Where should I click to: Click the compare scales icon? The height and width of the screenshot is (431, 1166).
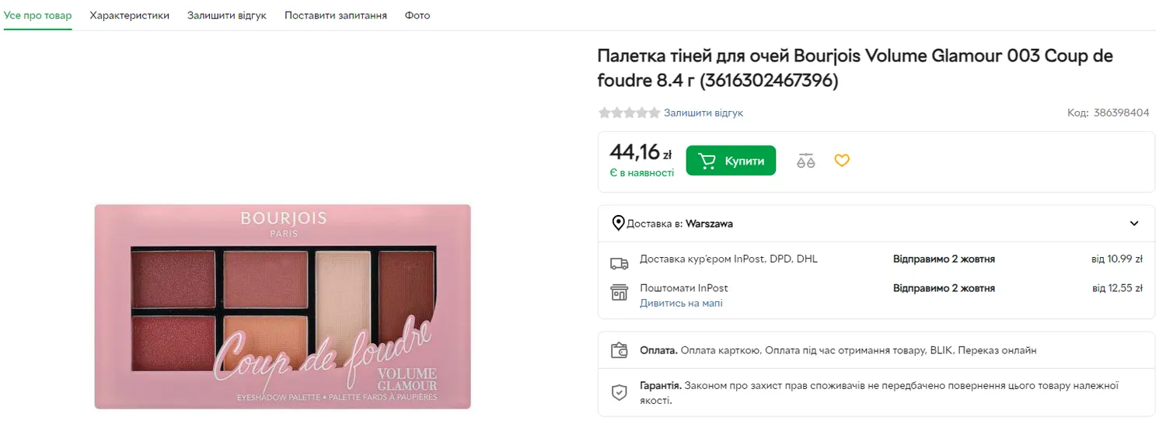click(806, 161)
